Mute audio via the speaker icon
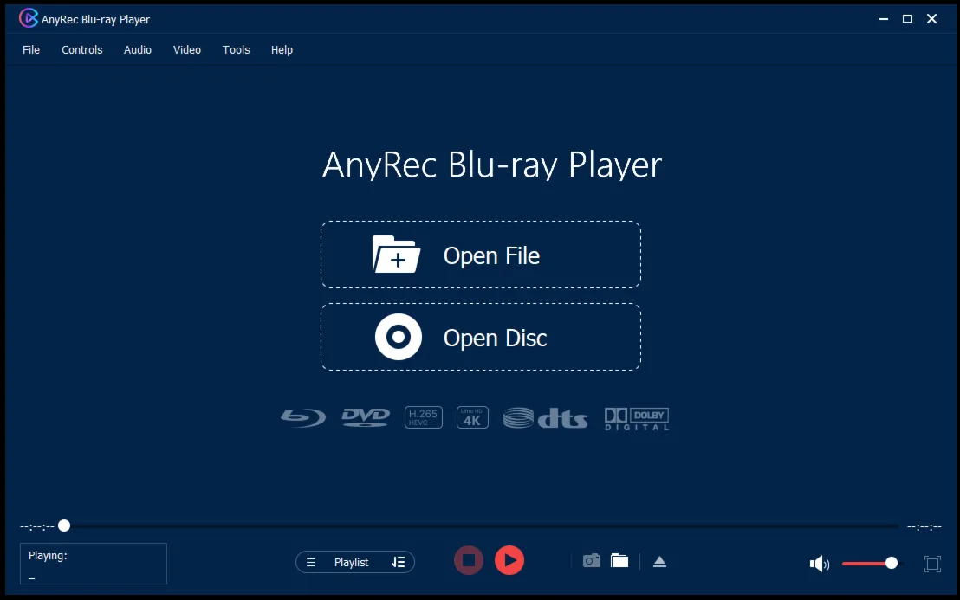The image size is (960, 600). pyautogui.click(x=819, y=564)
